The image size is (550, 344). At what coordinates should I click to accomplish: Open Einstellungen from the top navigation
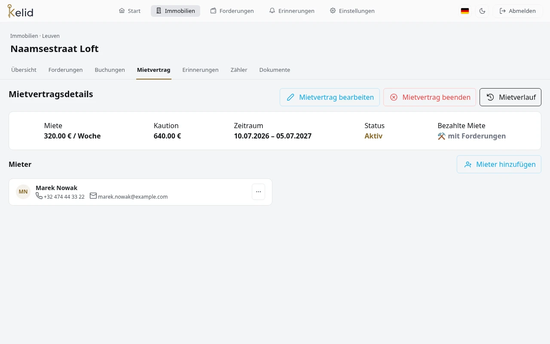(x=352, y=11)
